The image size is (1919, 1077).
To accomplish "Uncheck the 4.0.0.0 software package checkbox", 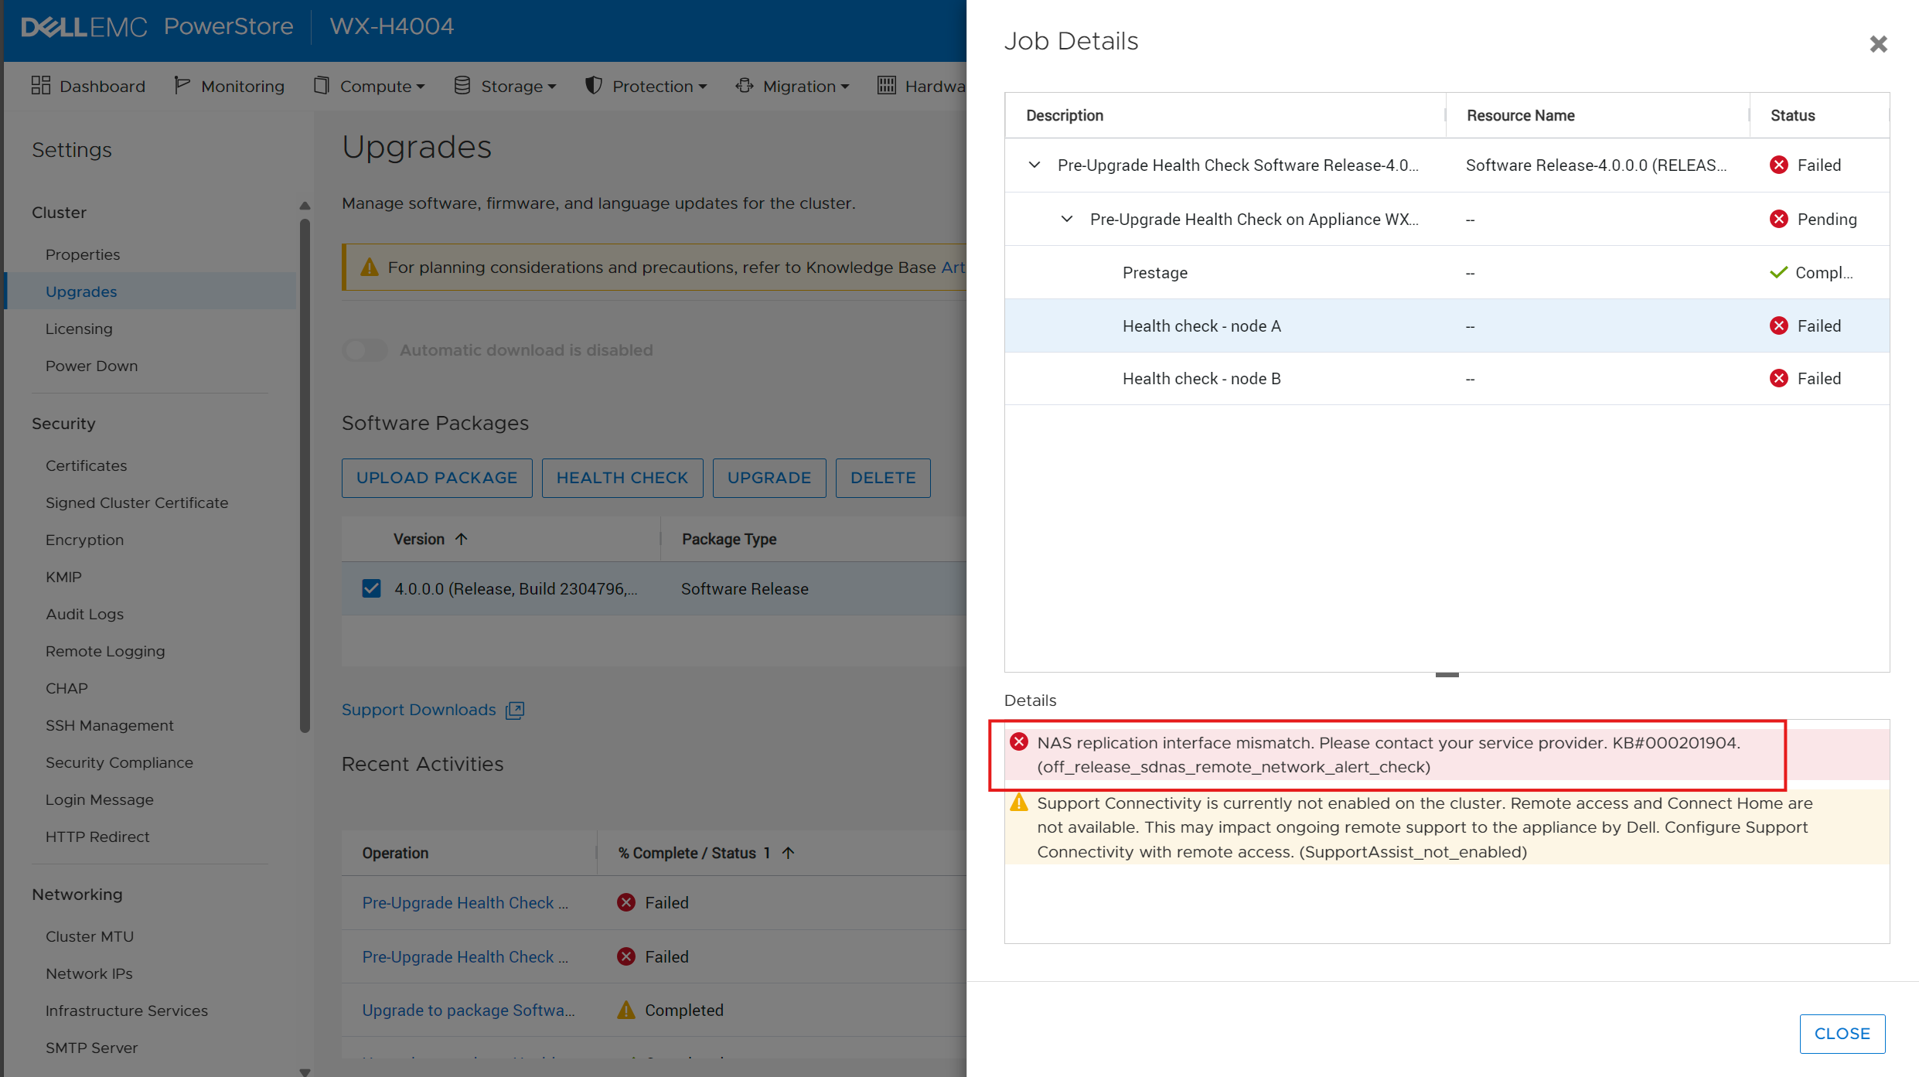I will 372,588.
